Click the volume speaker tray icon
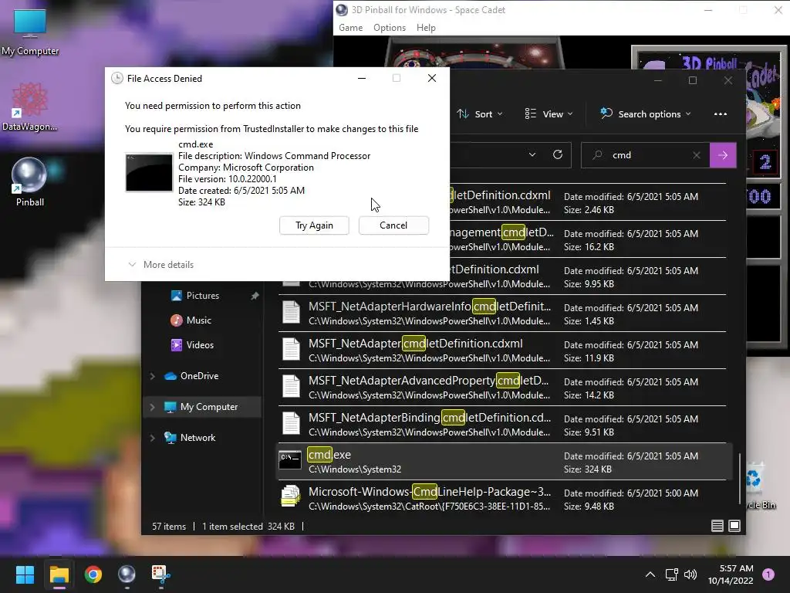The width and height of the screenshot is (790, 593). point(690,574)
